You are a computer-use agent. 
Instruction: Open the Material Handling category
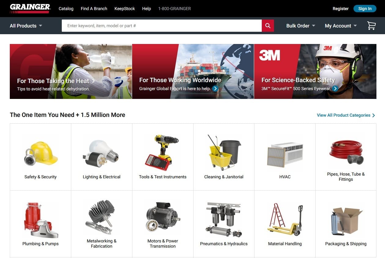point(285,223)
